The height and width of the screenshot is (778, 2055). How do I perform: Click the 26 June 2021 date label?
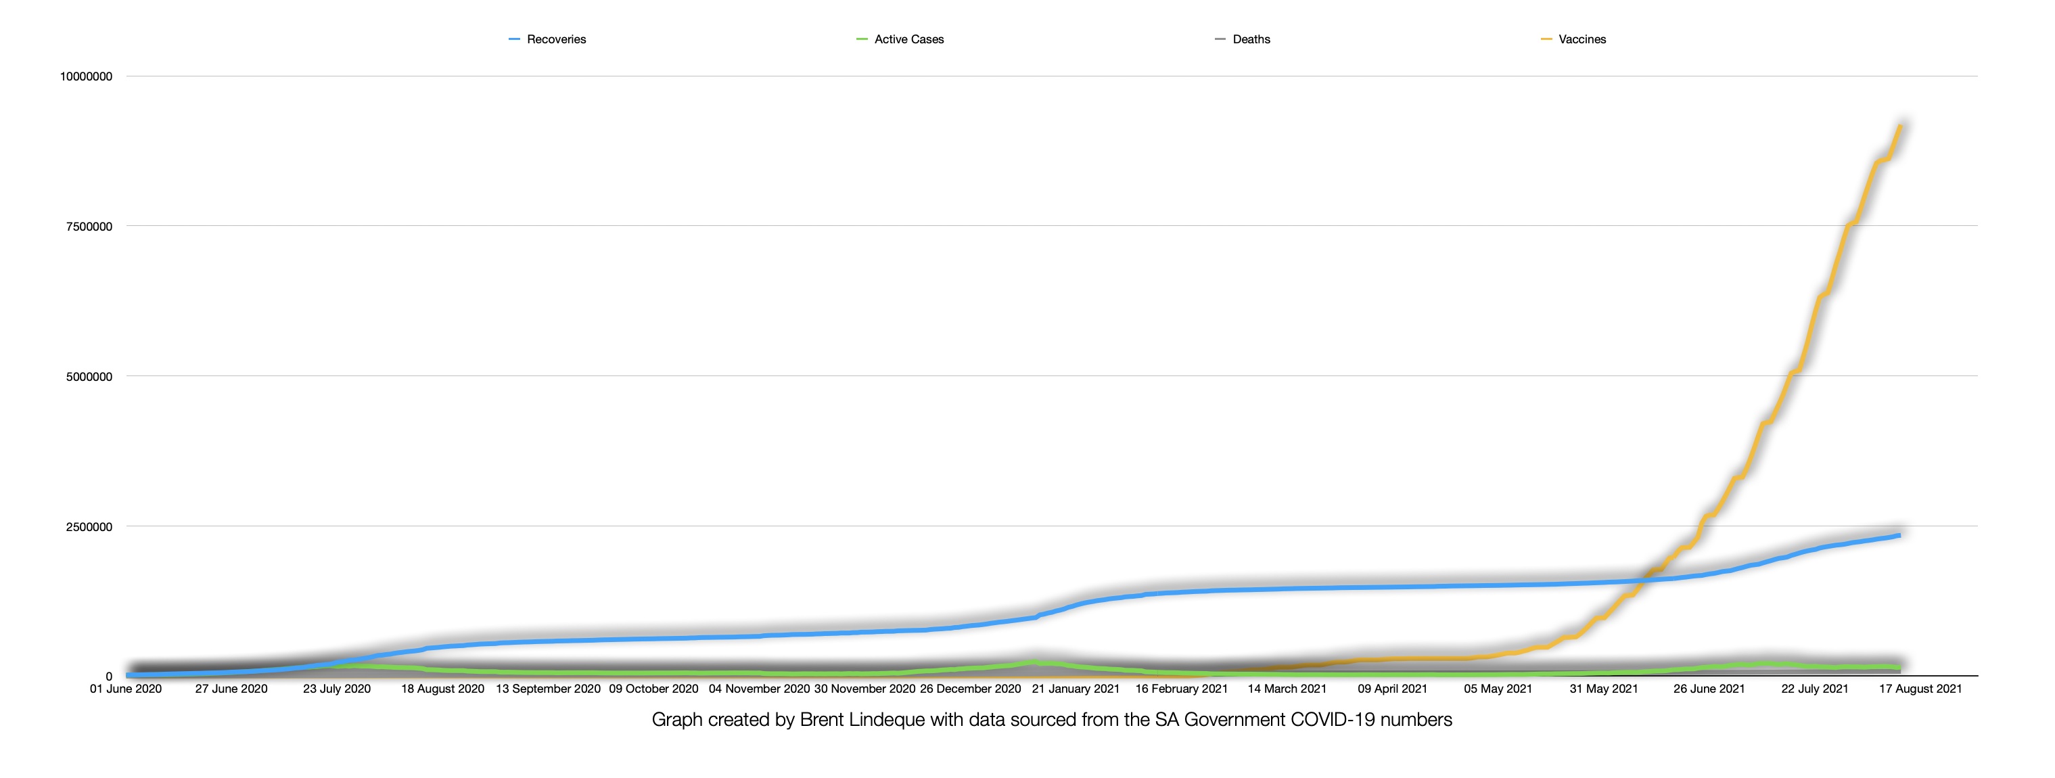[1709, 689]
